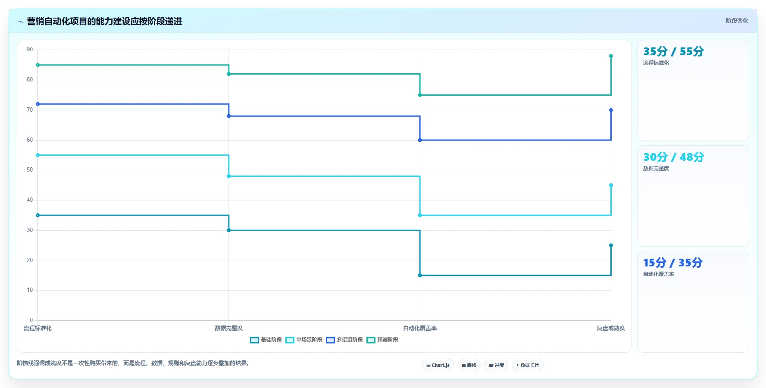Screen dimensions: 766x388
Task: Click the y-axis tick label 10
Action: click(30, 290)
